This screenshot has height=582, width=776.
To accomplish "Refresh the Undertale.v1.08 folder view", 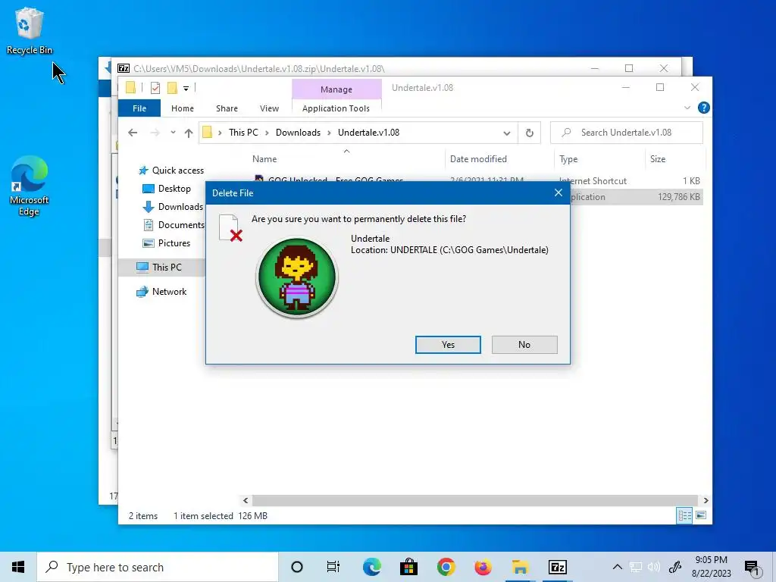I will (530, 133).
